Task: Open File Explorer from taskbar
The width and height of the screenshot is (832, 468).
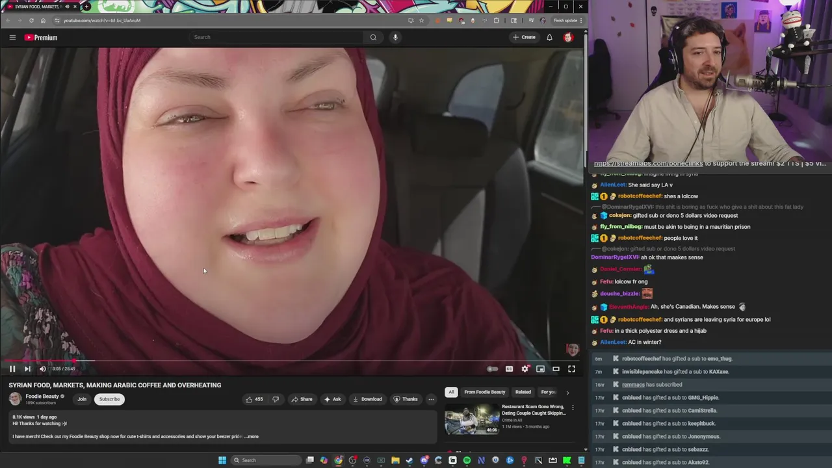Action: 395,460
